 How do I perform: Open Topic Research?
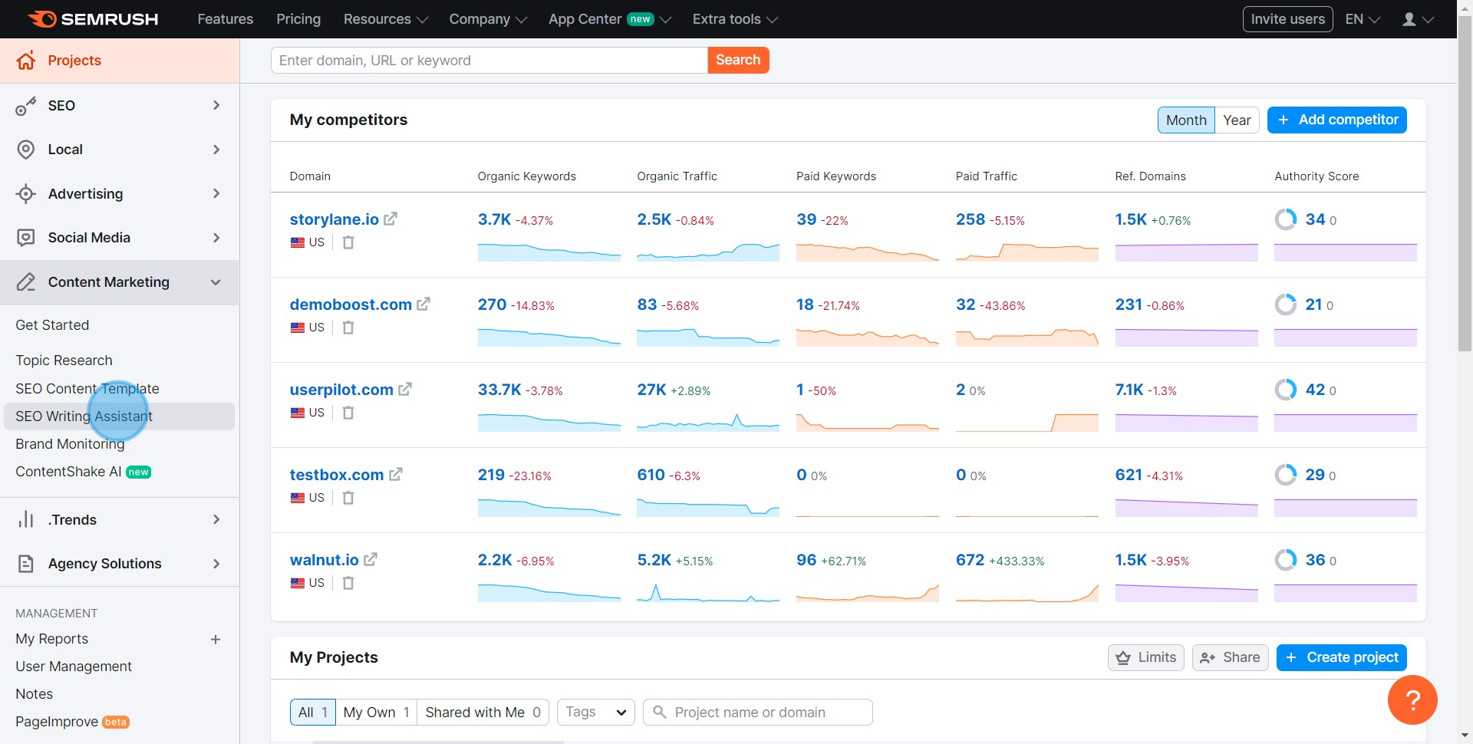click(x=64, y=360)
